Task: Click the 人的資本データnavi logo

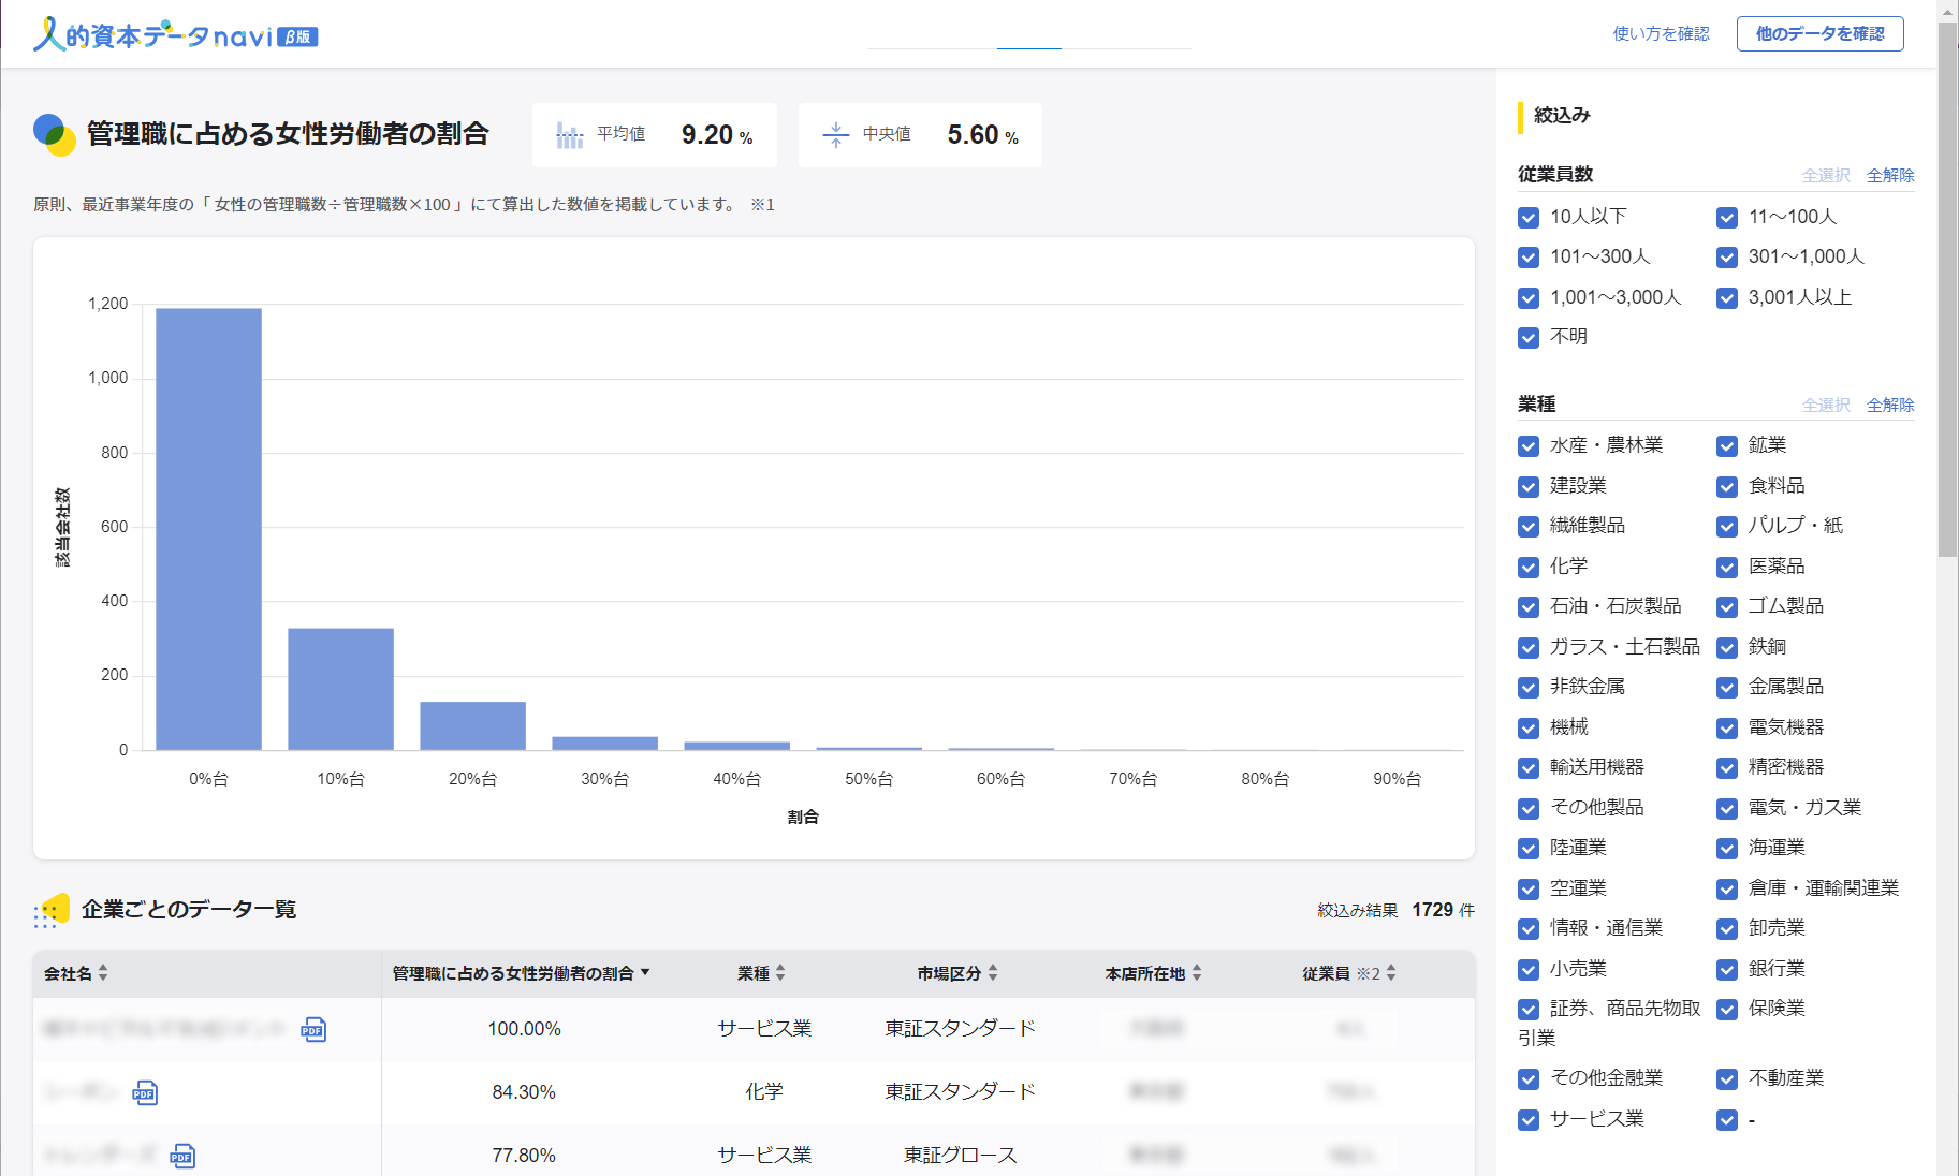Action: (x=175, y=35)
